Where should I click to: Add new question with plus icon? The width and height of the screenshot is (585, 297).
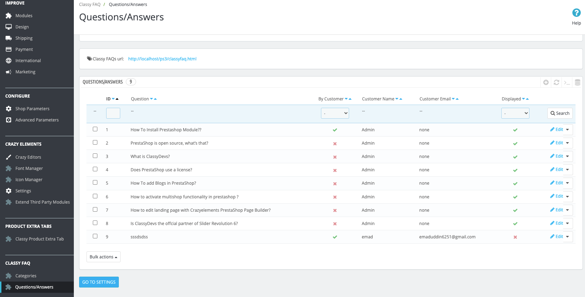pos(546,82)
